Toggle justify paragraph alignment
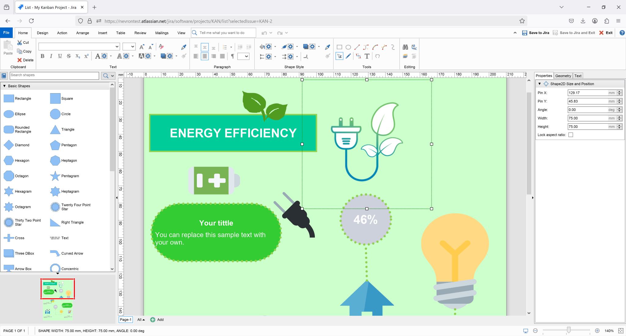 223,56
